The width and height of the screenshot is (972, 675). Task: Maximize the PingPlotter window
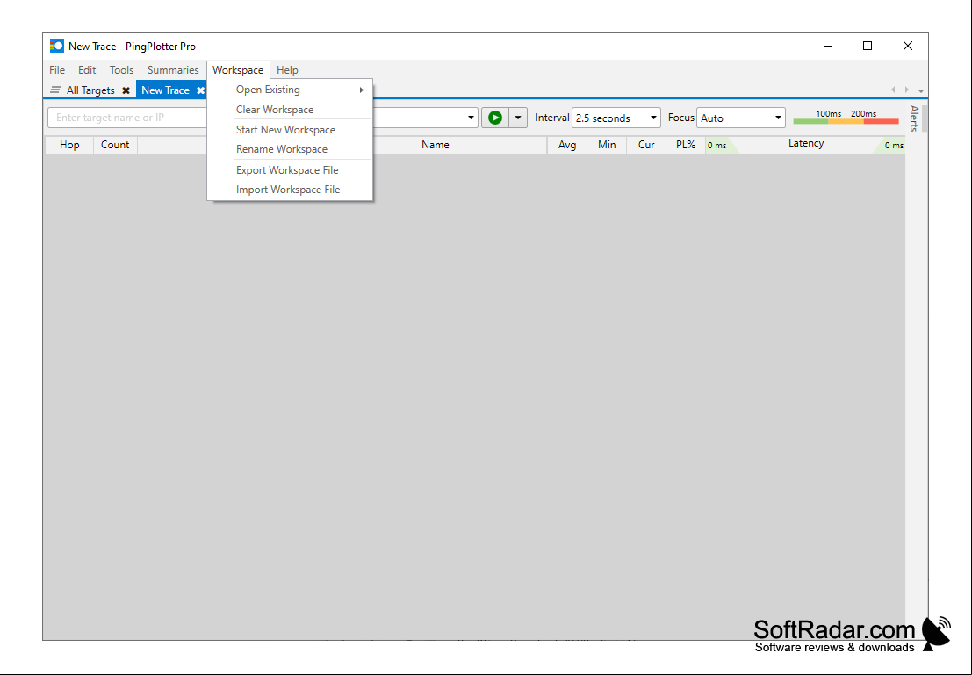tap(868, 46)
